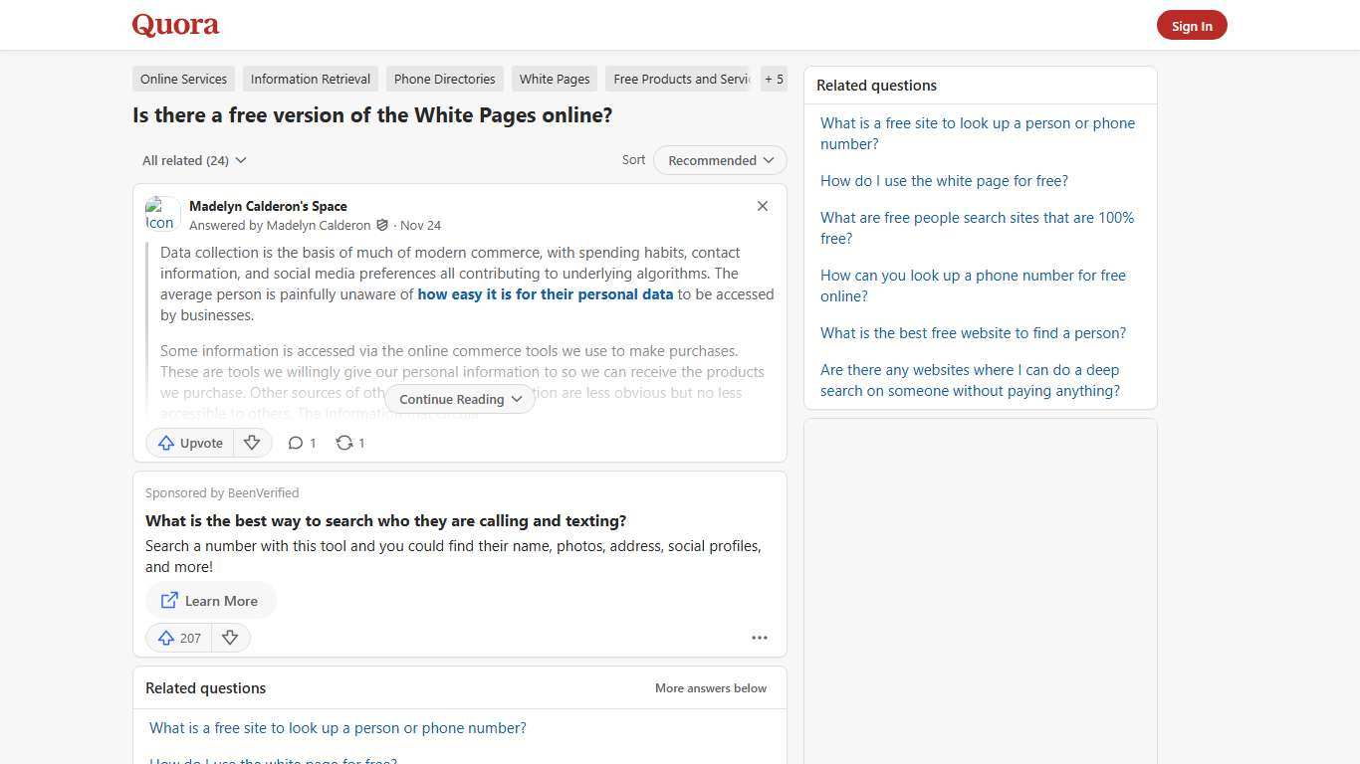Open the comments on Madelyn Calderon's answer
This screenshot has height=764, width=1360.
pyautogui.click(x=302, y=443)
